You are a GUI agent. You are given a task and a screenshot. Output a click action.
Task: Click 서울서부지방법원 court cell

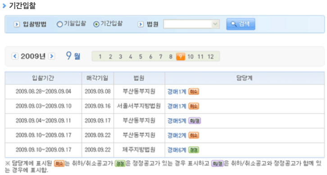pyautogui.click(x=139, y=106)
